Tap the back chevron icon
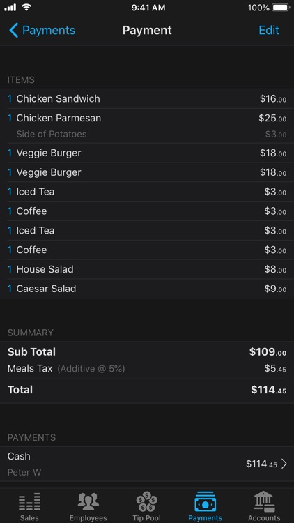The width and height of the screenshot is (294, 523). [13, 31]
